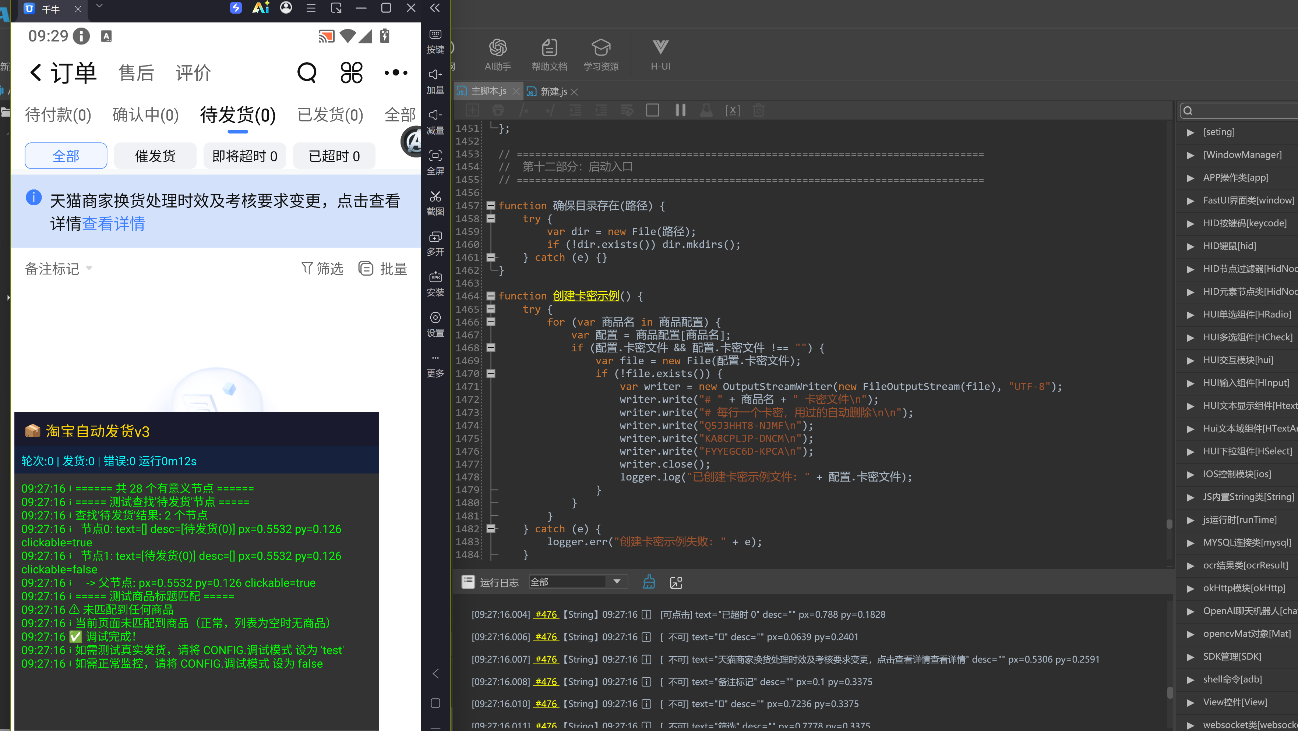Switch to the 评价 tab
Screen dimensions: 1298x731
(193, 73)
